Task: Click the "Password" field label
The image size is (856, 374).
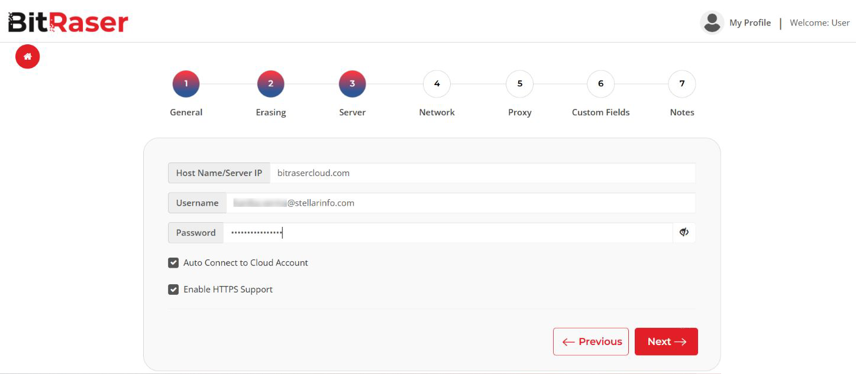Action: pyautogui.click(x=196, y=232)
